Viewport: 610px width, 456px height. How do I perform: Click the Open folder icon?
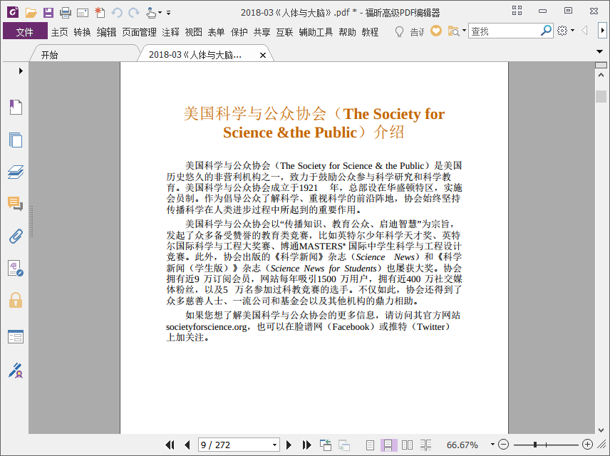coord(31,13)
